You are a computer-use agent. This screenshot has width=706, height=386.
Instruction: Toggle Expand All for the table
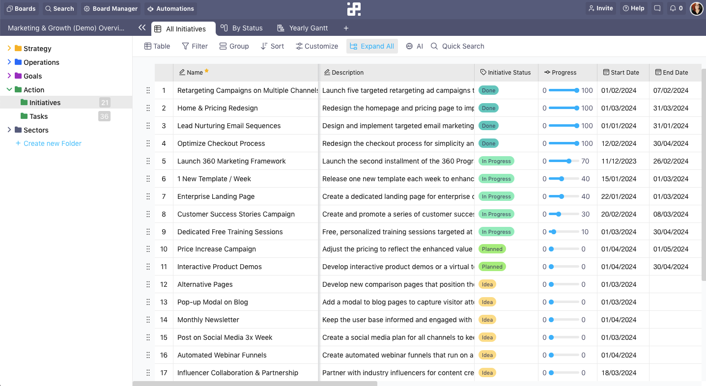point(372,46)
